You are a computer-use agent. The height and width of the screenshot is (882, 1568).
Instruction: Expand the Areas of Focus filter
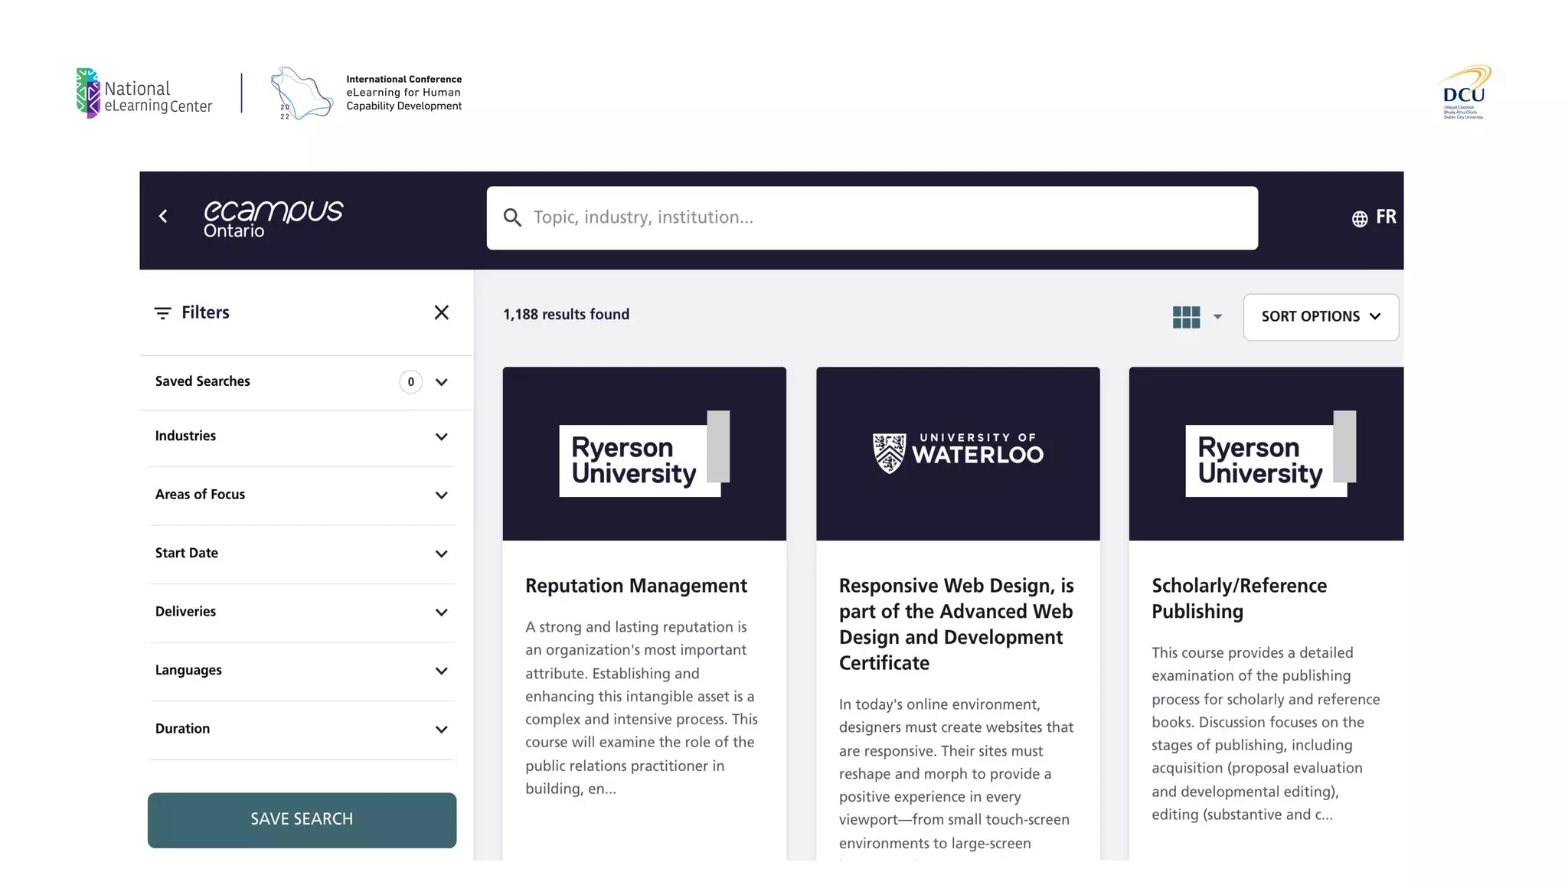441,495
